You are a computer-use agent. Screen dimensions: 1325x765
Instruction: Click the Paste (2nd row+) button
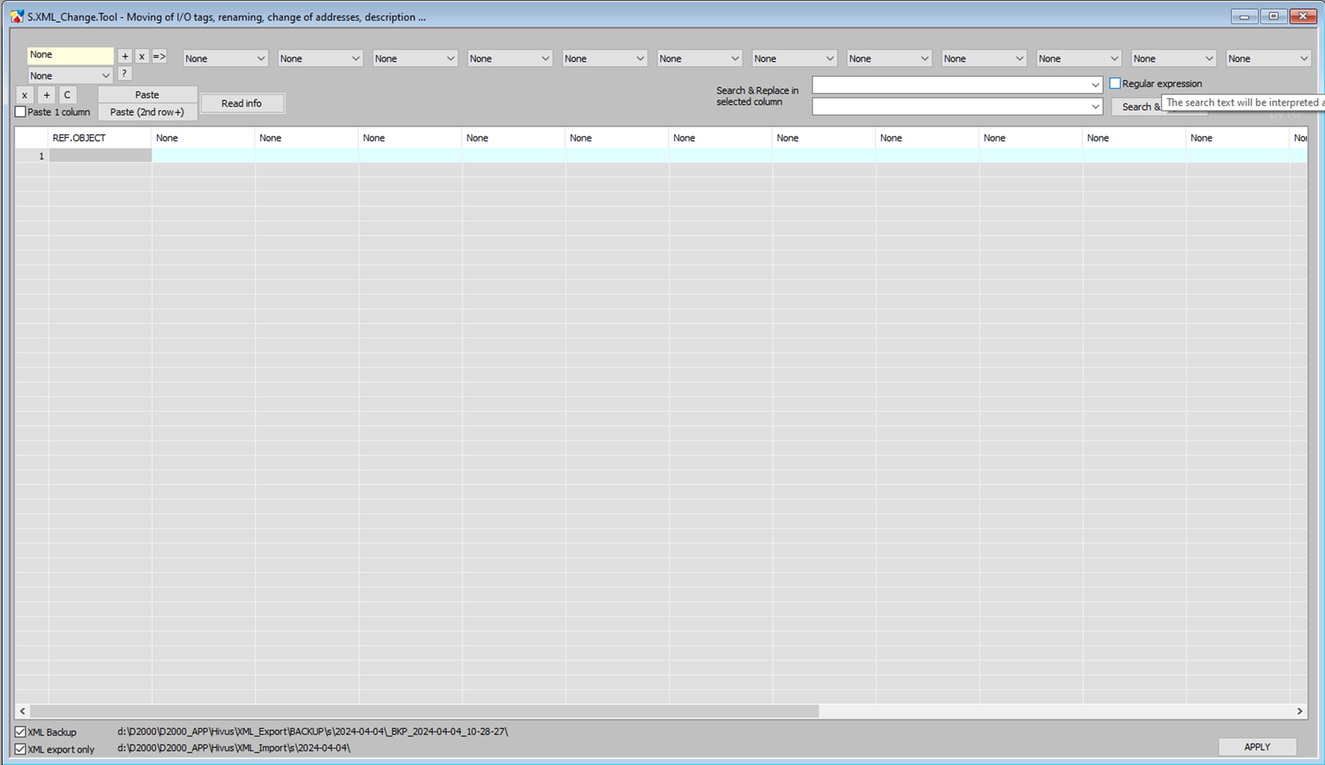[147, 112]
